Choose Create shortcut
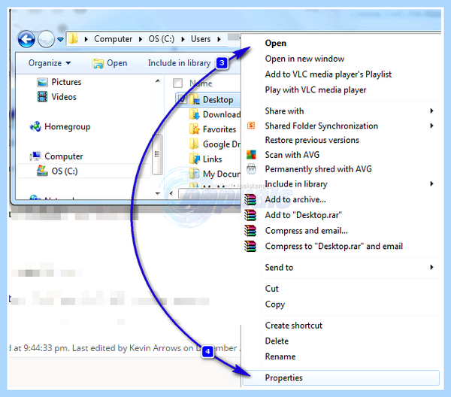This screenshot has width=451, height=397. tap(294, 326)
